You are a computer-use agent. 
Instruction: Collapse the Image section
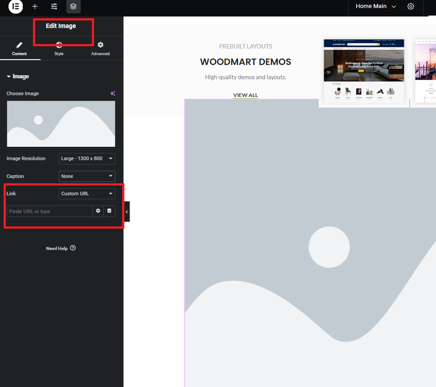tap(18, 77)
